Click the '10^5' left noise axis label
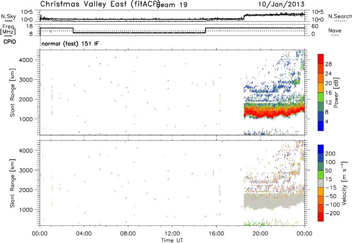The width and height of the screenshot is (352, 243). click(x=27, y=12)
